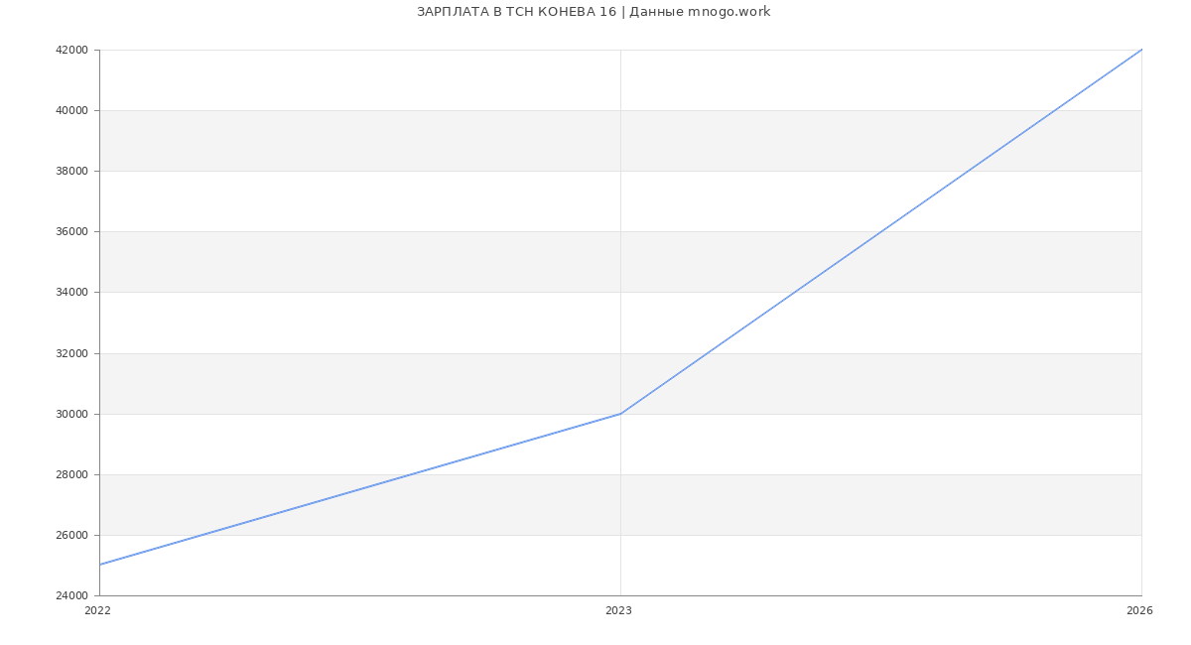Select the 28000 y-axis label
1191x645 pixels.
click(x=71, y=474)
